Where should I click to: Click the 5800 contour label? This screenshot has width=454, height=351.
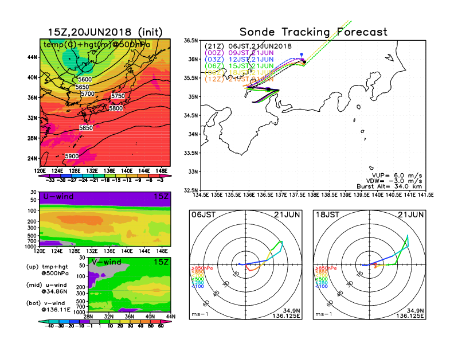[x=116, y=108]
